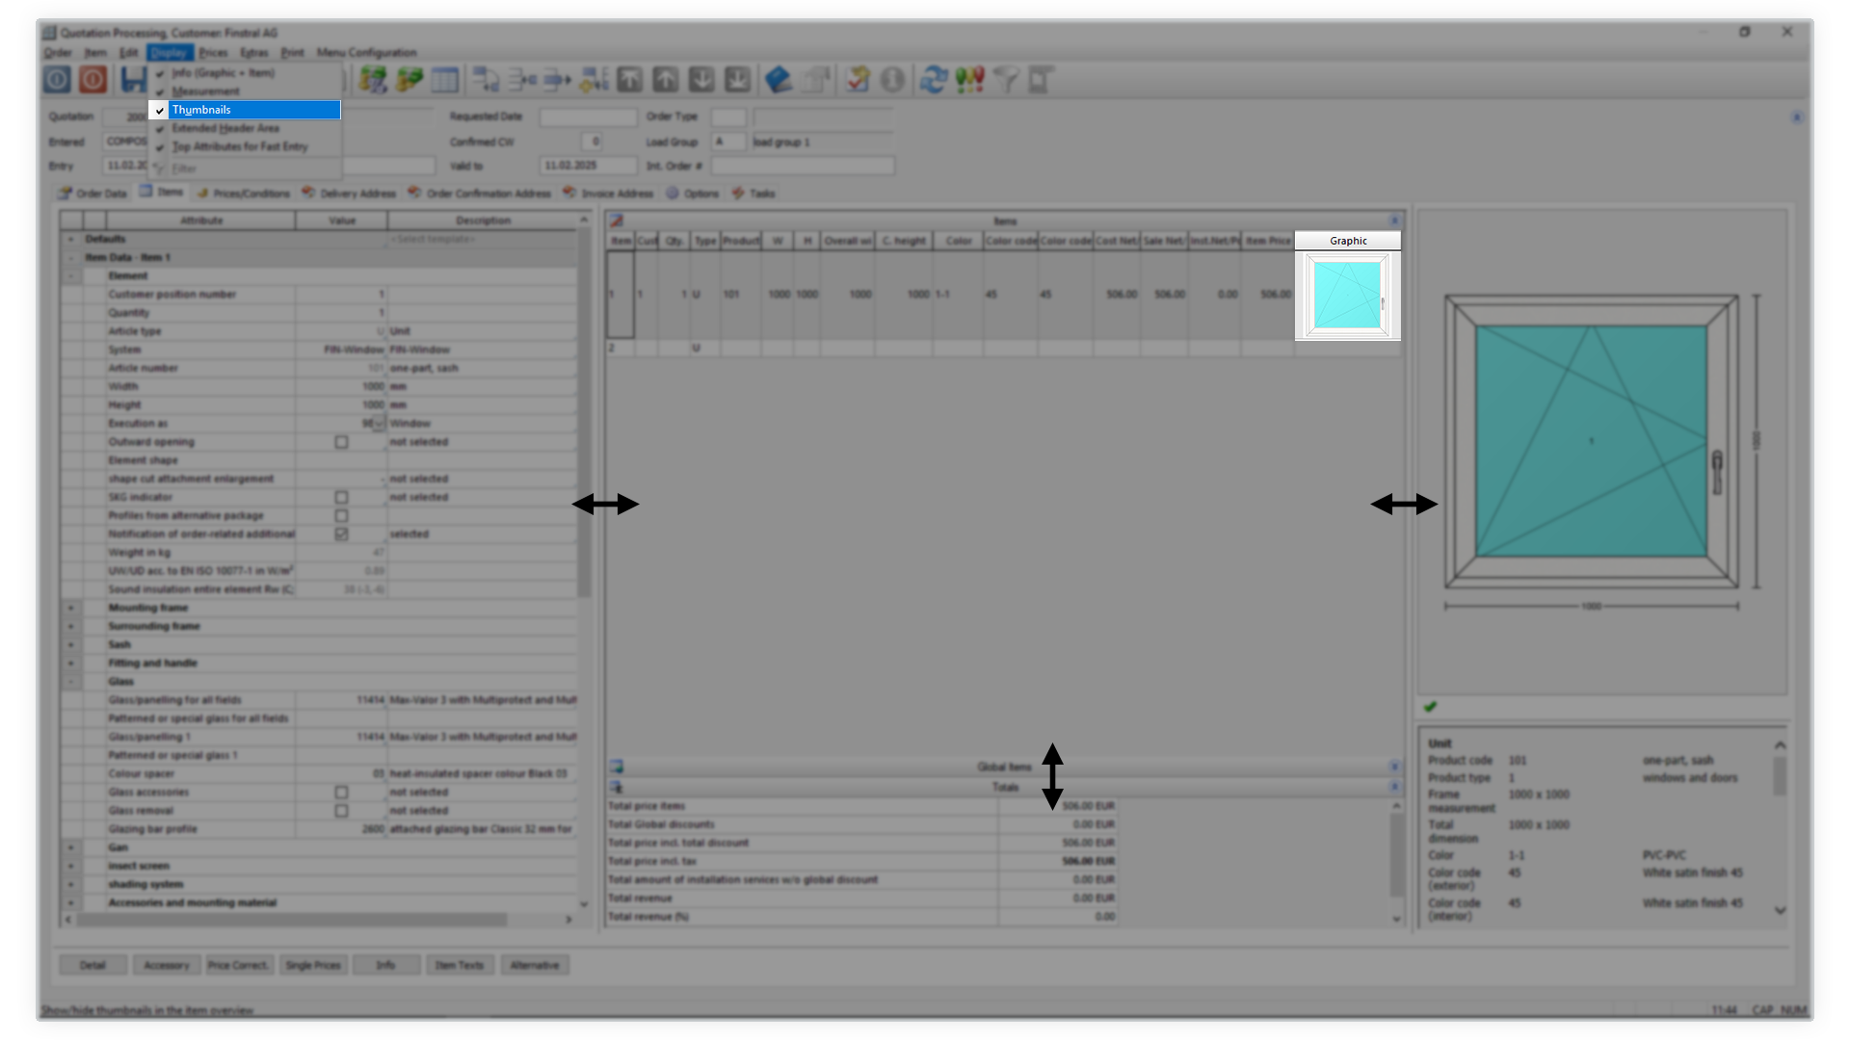Expand the Defaults group
Screen dimensions: 1850x1040
click(x=70, y=239)
